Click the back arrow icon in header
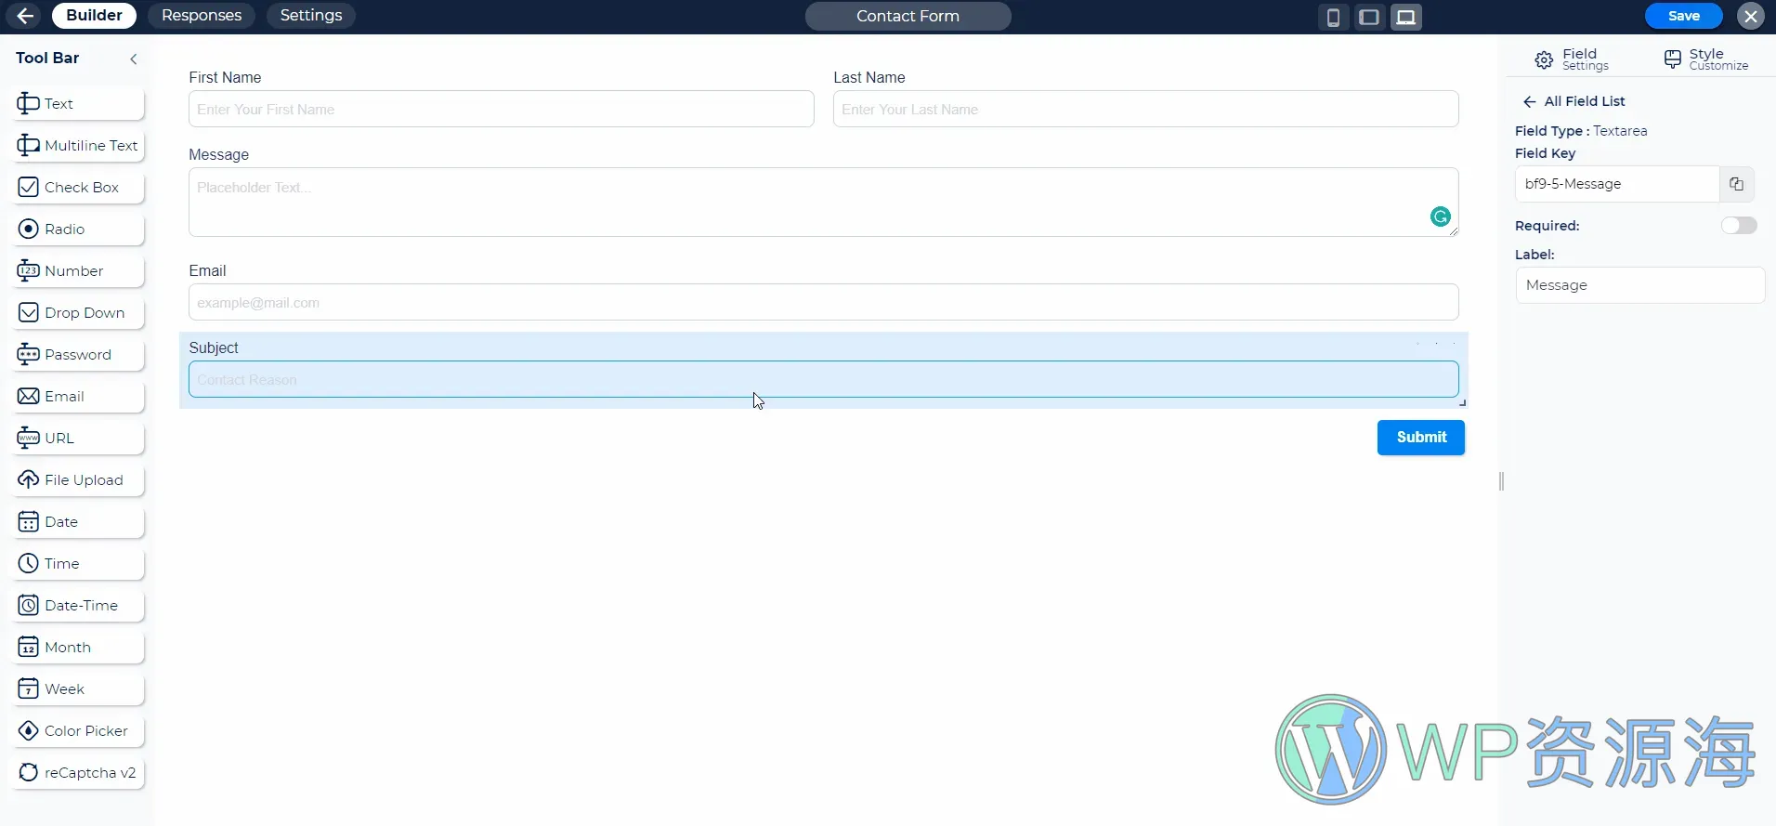Screen dimensions: 1776x826 click(25, 16)
